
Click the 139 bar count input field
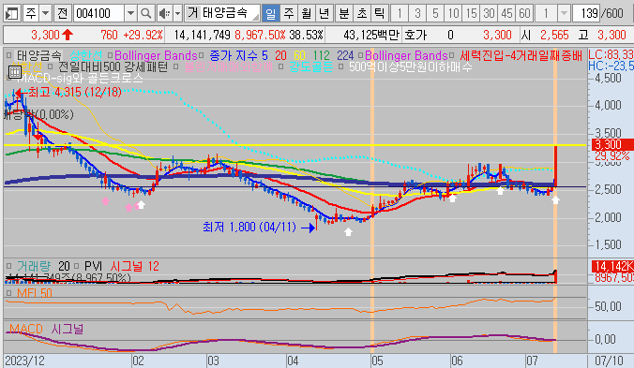(586, 14)
